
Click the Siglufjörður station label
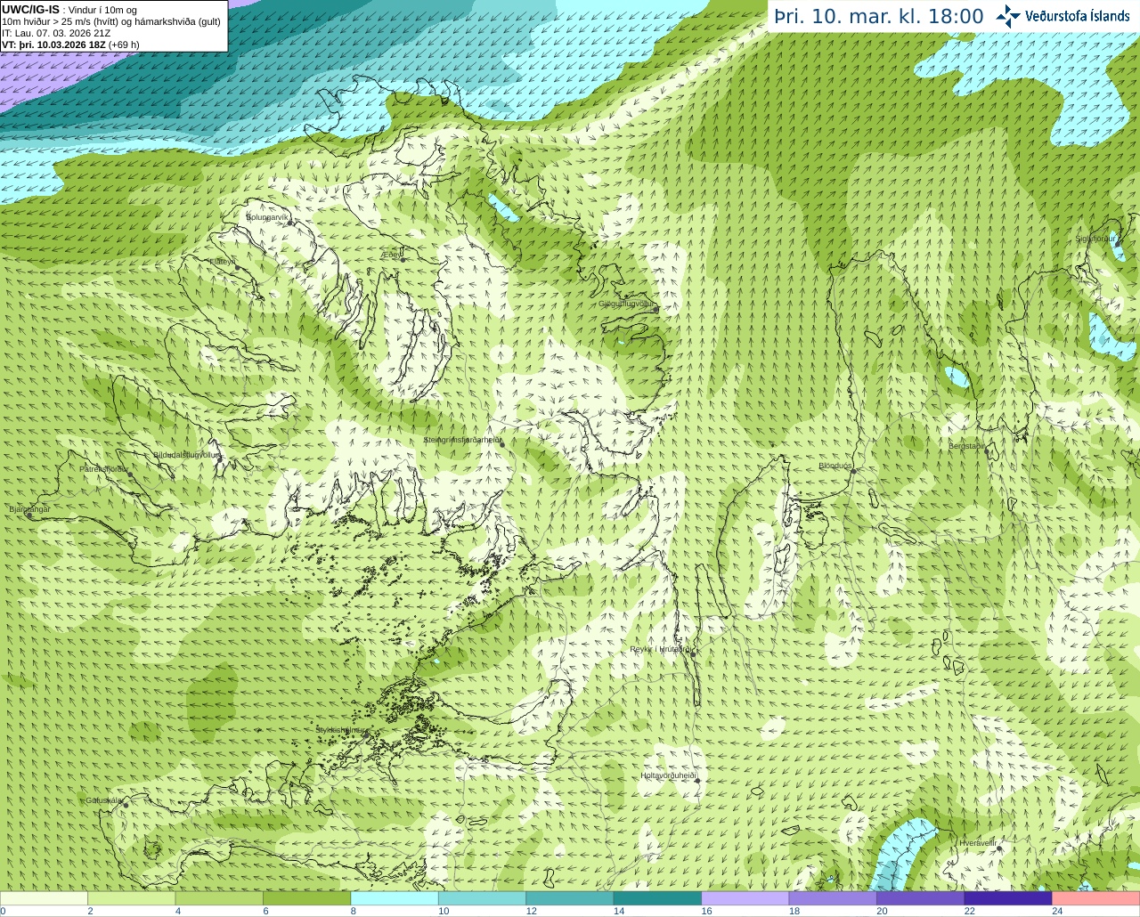(x=1095, y=239)
